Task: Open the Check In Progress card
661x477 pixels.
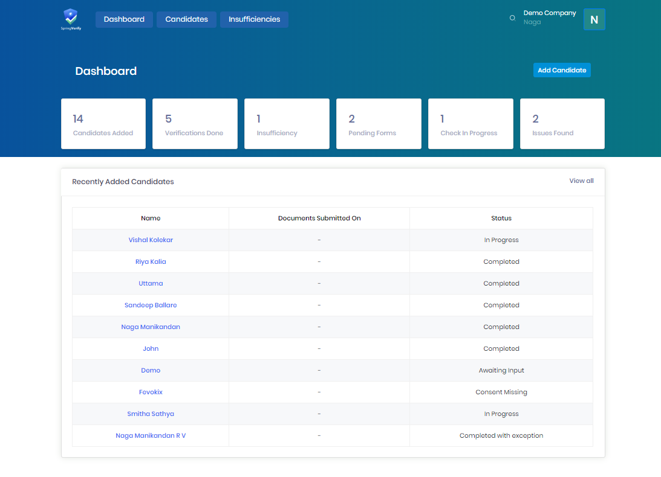Action: [x=471, y=124]
